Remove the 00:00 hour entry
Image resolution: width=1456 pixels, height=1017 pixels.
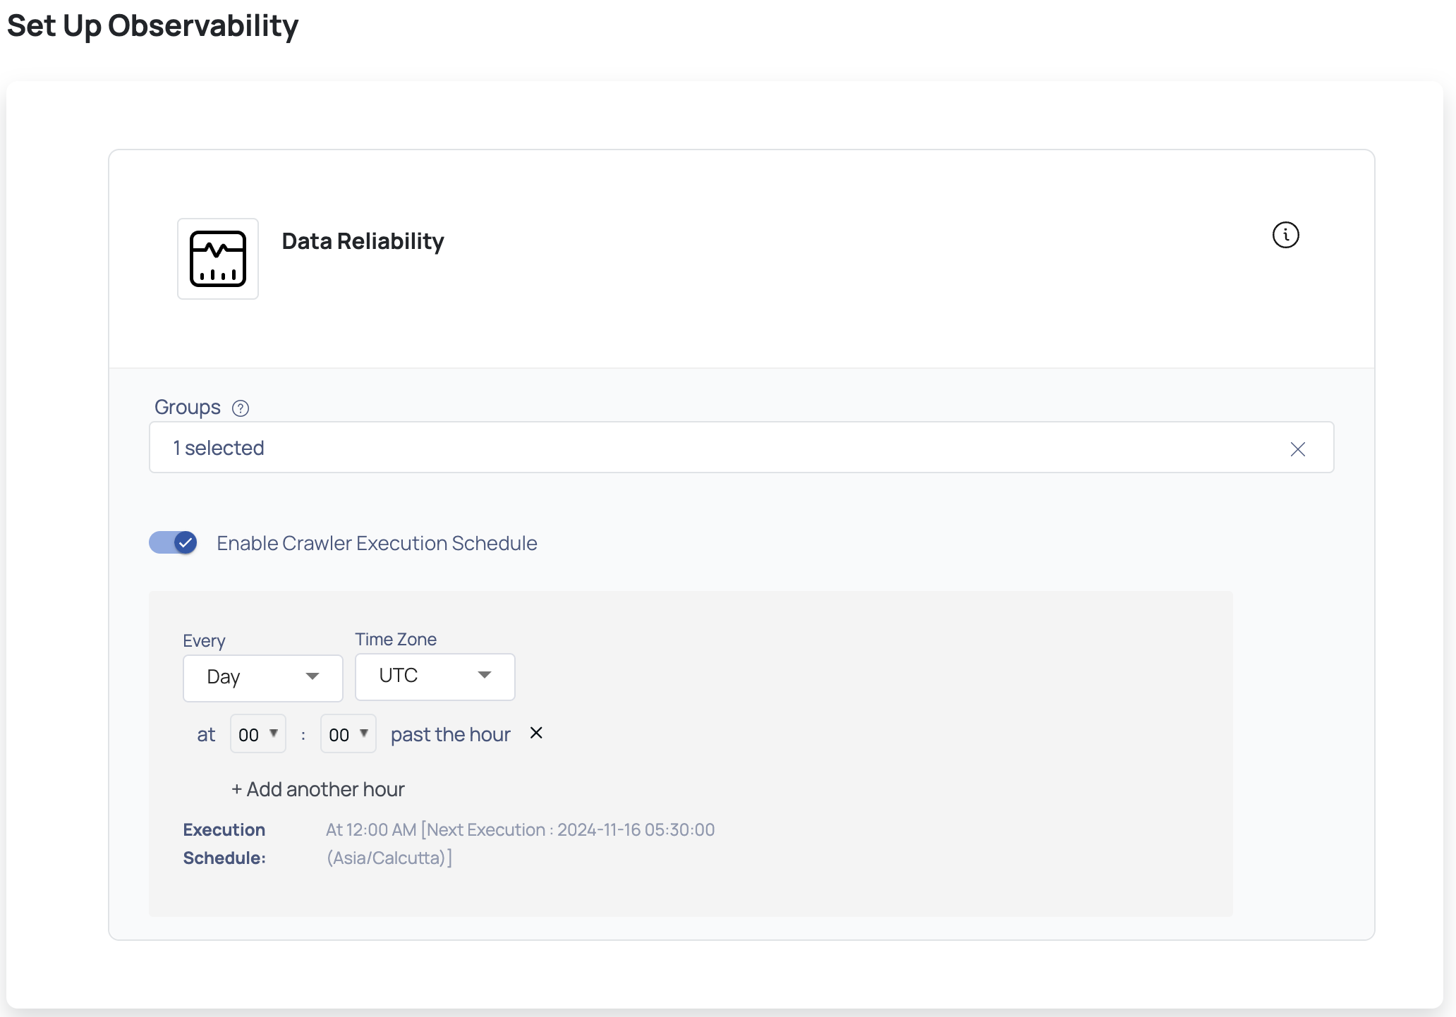click(x=536, y=733)
